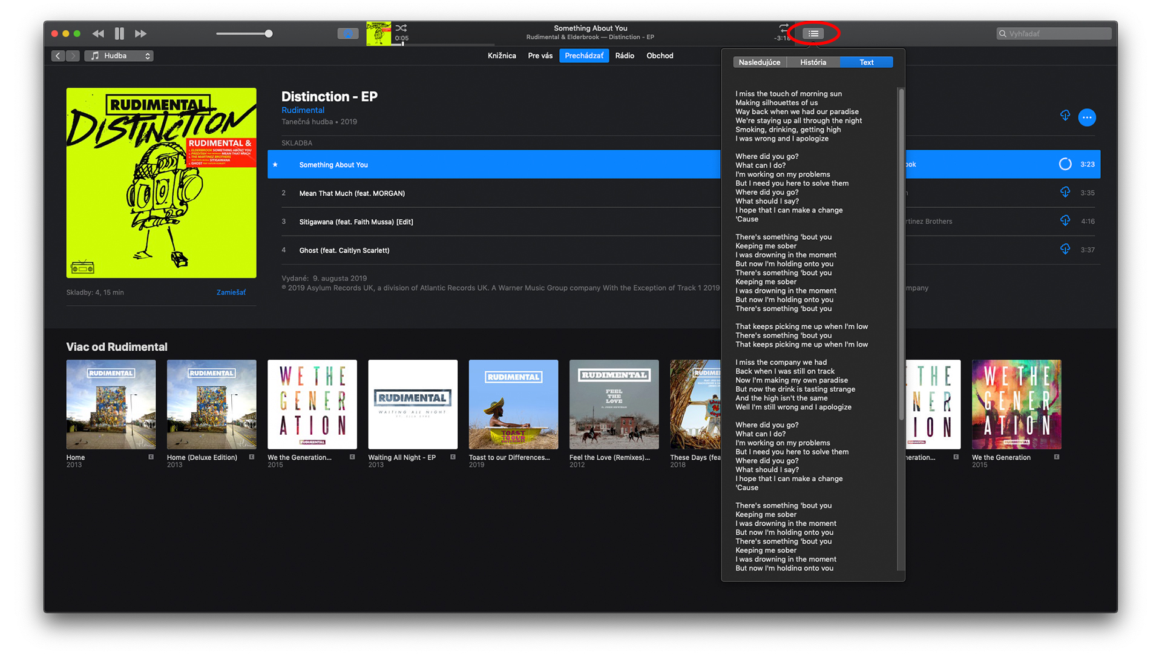Select the Prechádzať tab
Screen dimensions: 1162x654
point(584,56)
